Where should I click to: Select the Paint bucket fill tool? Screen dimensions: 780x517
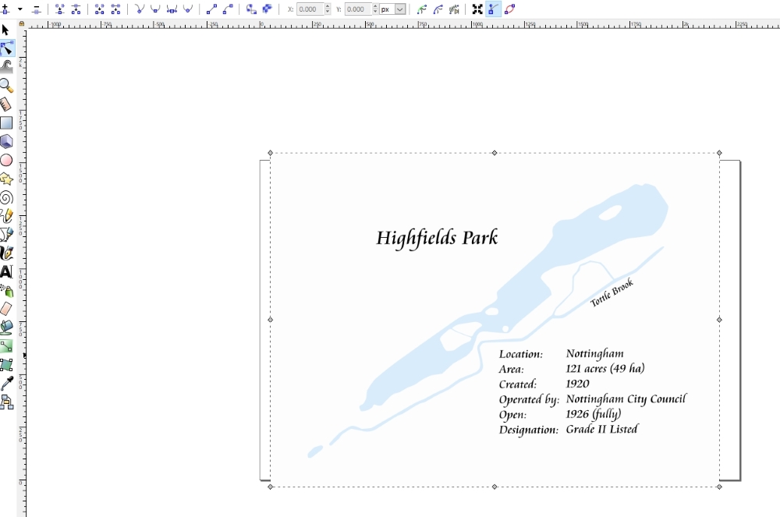click(6, 328)
